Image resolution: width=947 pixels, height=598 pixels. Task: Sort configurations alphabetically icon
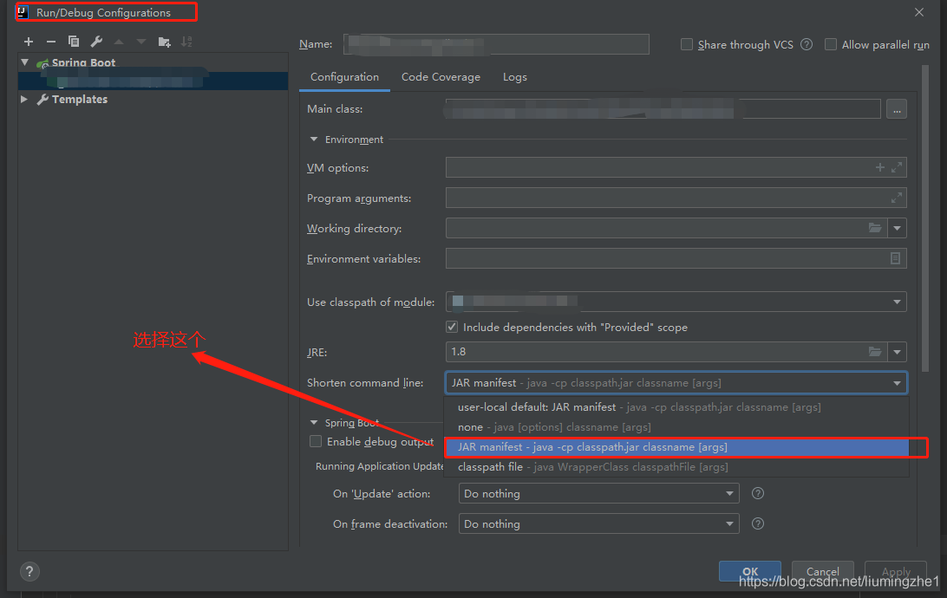point(186,42)
